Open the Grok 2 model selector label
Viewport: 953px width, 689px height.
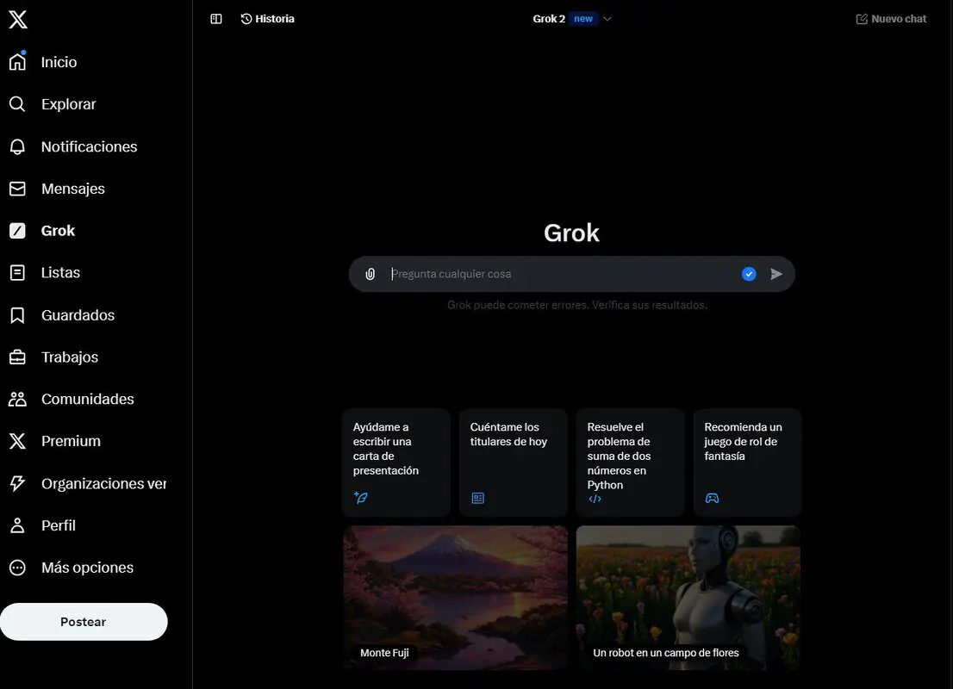(x=549, y=19)
